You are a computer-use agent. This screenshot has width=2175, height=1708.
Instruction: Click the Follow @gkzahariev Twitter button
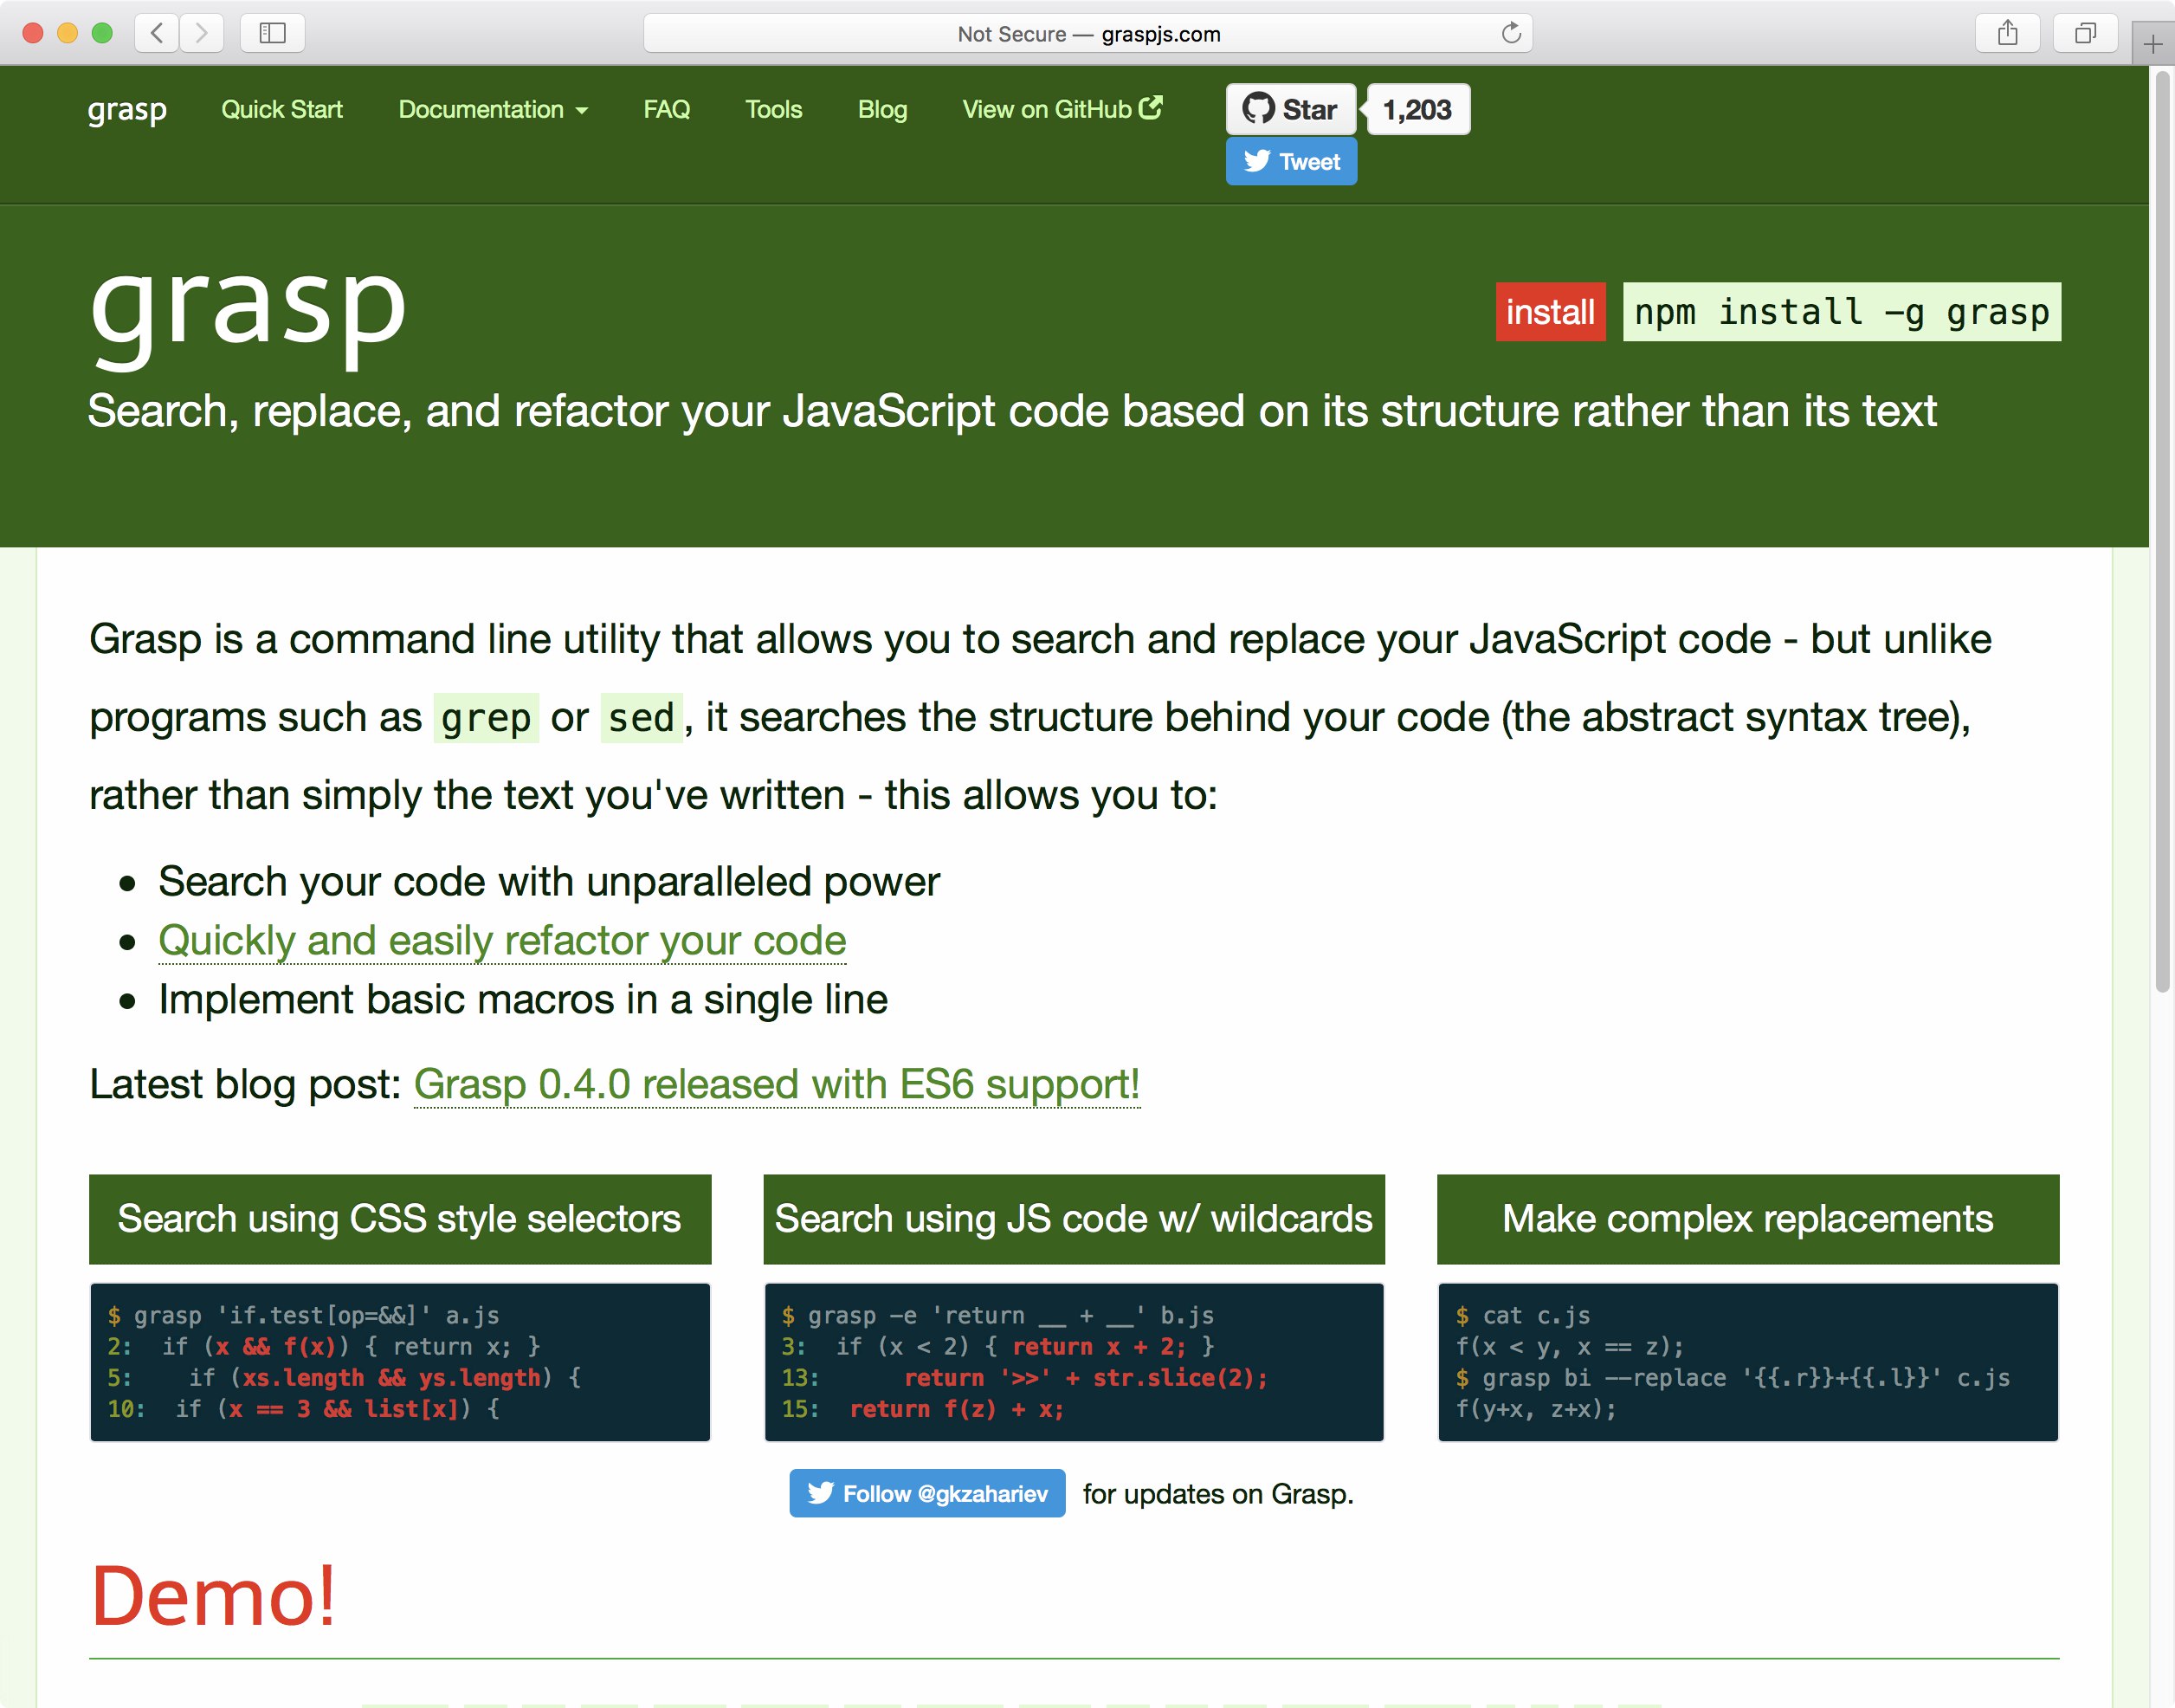pyautogui.click(x=926, y=1493)
